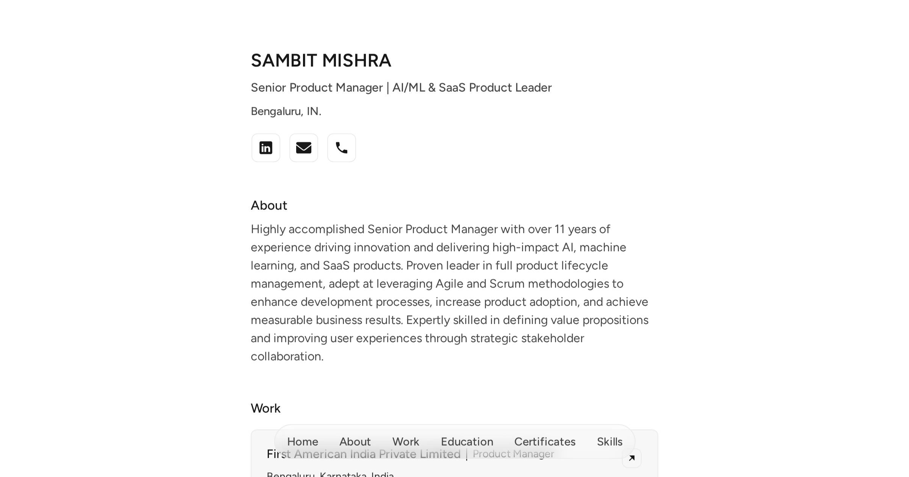Open the About nav link
The height and width of the screenshot is (477, 909).
pyautogui.click(x=355, y=441)
